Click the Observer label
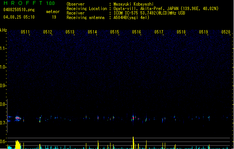This screenshot has height=149, width=234. 76,4
